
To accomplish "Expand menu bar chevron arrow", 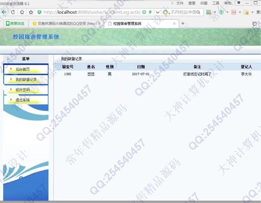I will pos(172,3).
